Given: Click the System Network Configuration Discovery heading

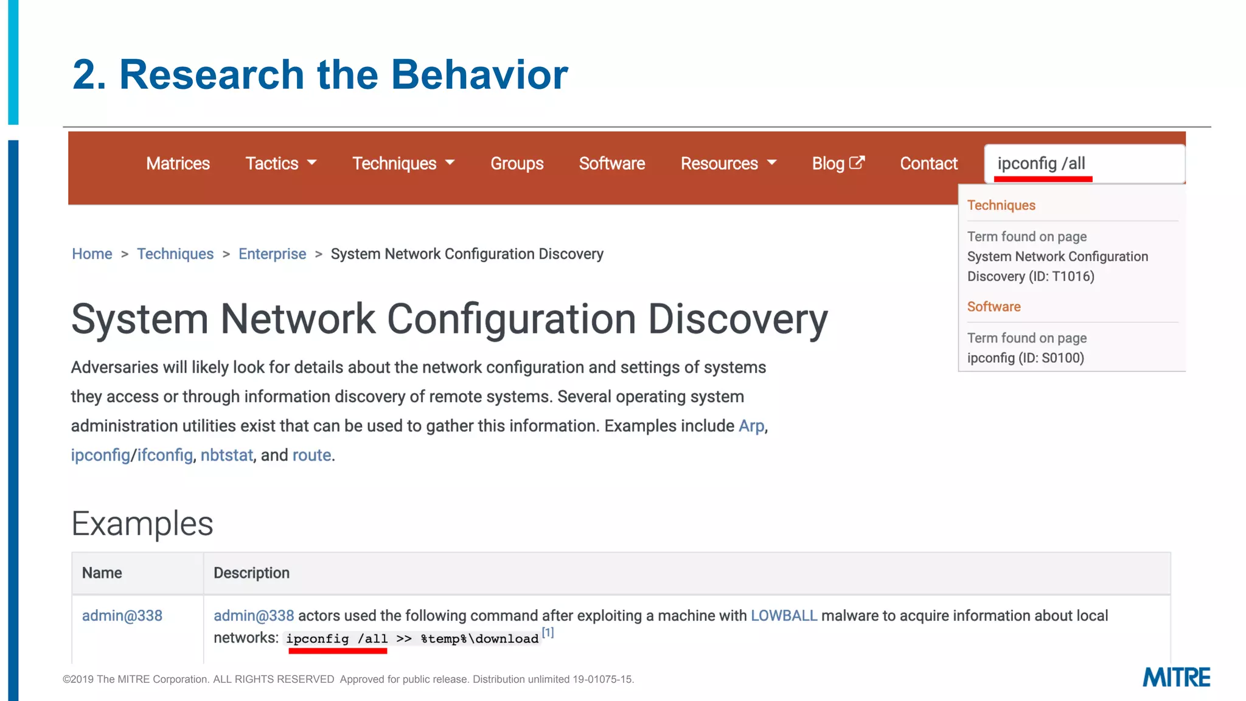Looking at the screenshot, I should coord(450,319).
